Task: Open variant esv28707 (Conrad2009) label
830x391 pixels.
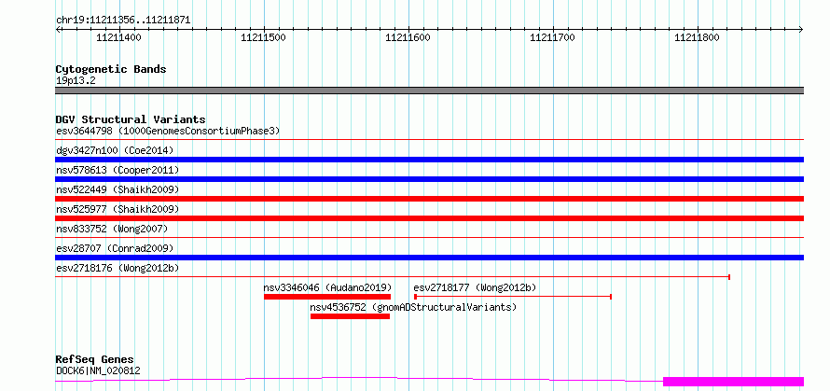Action: [115, 248]
